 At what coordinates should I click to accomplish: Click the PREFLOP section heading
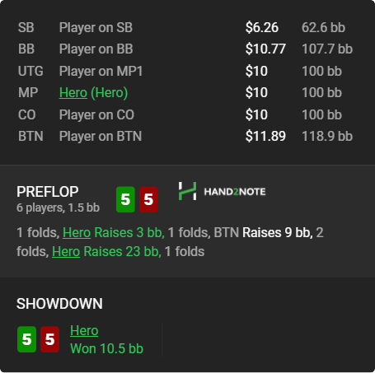[48, 192]
